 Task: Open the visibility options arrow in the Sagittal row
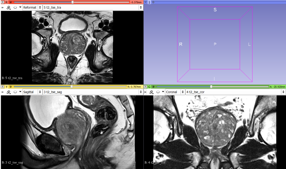point(20,92)
